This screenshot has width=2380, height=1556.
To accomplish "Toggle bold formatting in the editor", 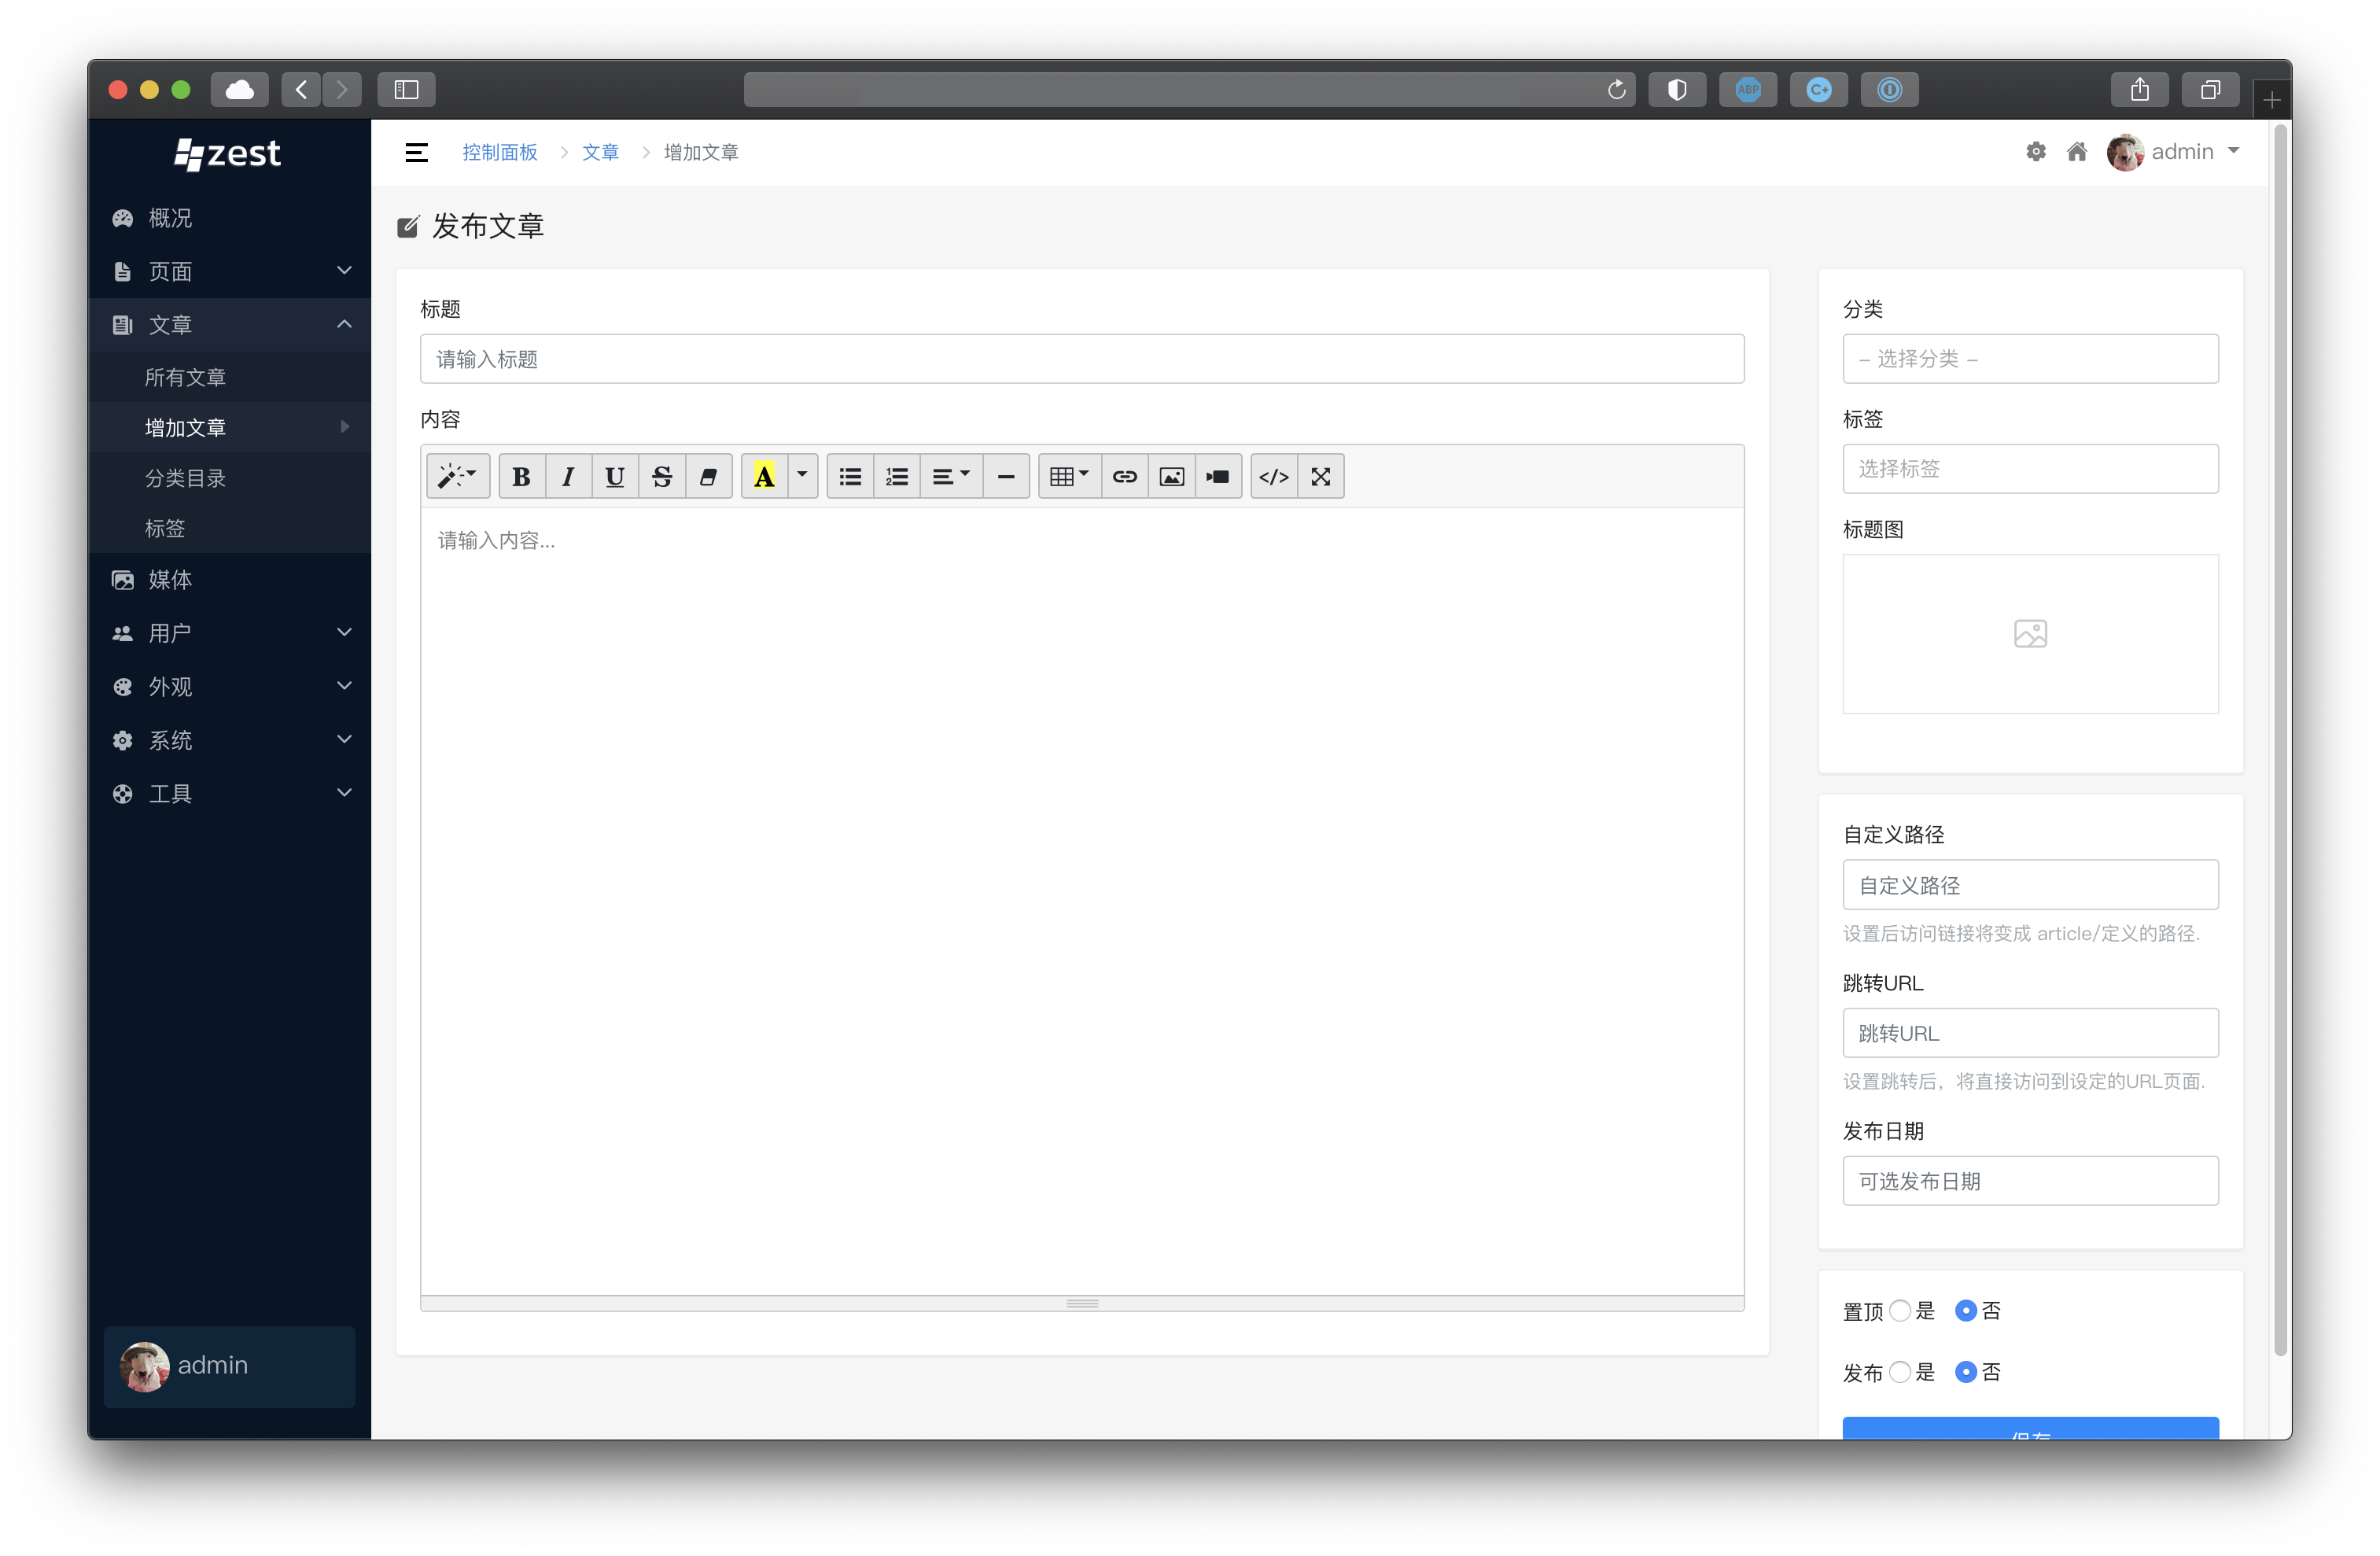I will click(x=521, y=477).
